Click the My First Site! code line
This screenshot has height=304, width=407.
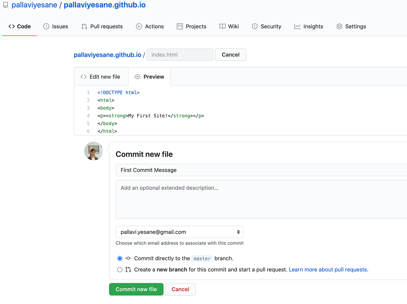click(x=151, y=116)
